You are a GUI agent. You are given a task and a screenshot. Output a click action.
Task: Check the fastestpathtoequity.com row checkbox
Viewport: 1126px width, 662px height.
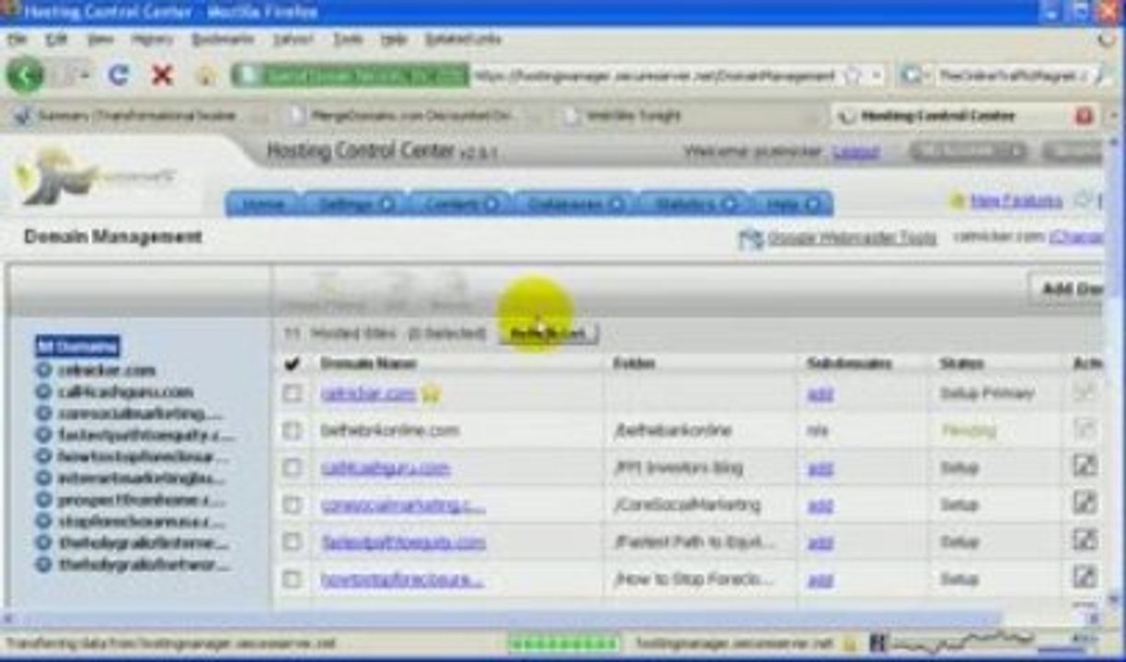[292, 542]
